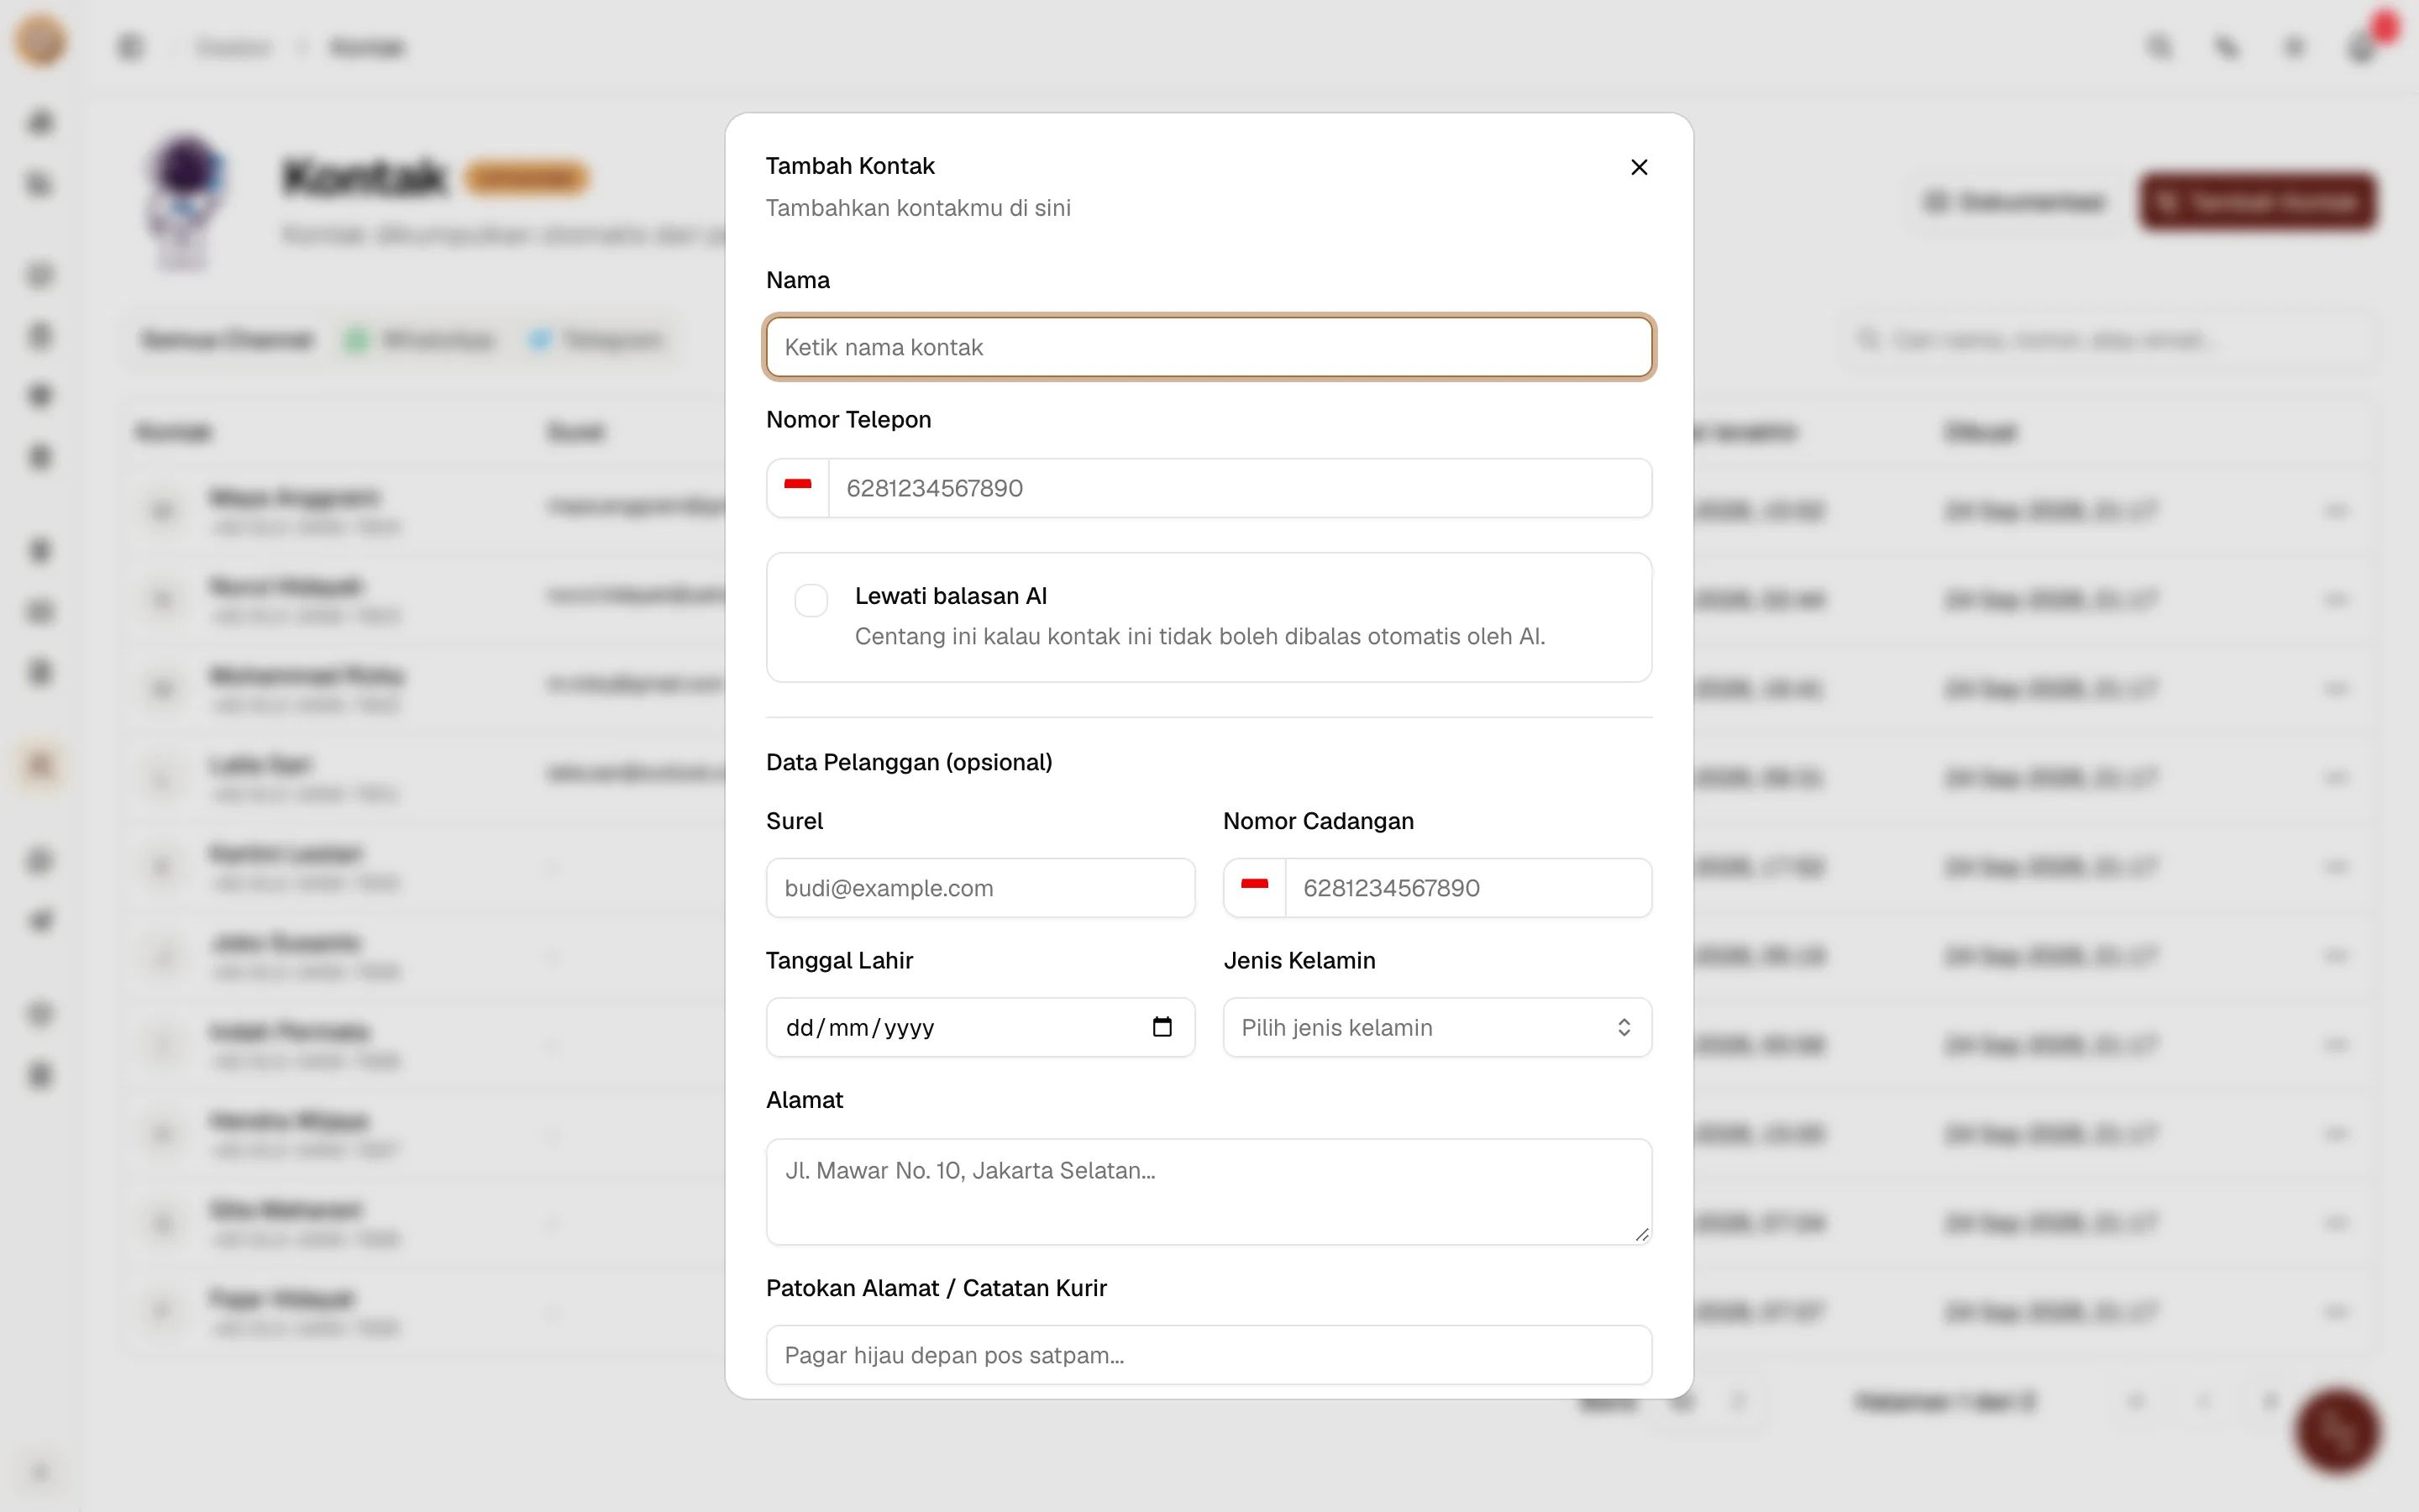Expand the Pilih jenis kelamin dropdown

point(1436,1027)
